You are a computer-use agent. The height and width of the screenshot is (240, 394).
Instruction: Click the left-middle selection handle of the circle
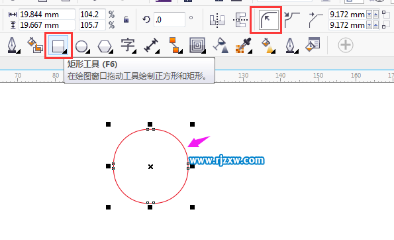[x=109, y=166]
